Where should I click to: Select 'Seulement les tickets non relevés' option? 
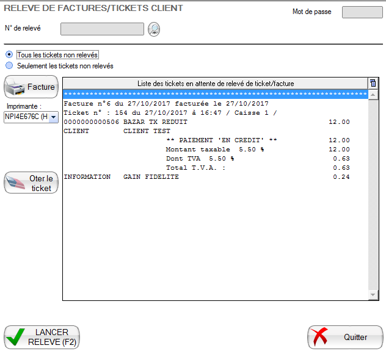point(9,66)
